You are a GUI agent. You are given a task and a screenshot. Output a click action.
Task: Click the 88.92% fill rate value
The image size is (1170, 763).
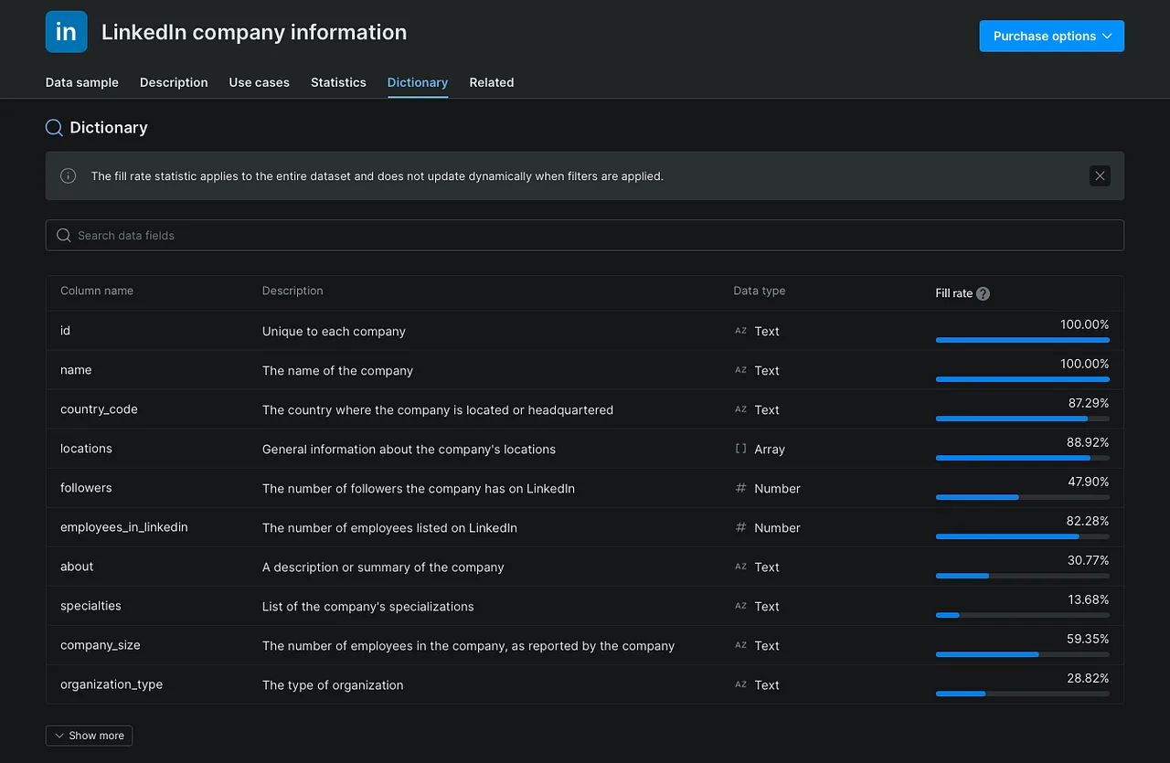pyautogui.click(x=1088, y=442)
